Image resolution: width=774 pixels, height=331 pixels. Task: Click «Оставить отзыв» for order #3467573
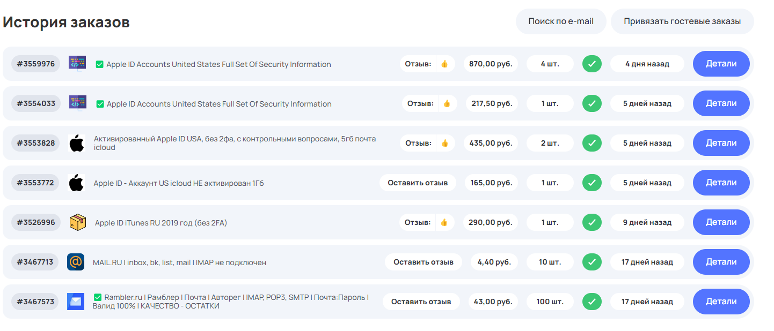click(421, 302)
